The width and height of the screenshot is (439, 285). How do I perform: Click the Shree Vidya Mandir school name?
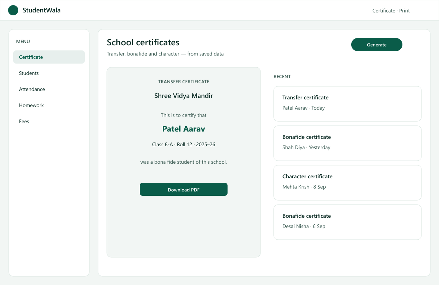click(x=184, y=96)
